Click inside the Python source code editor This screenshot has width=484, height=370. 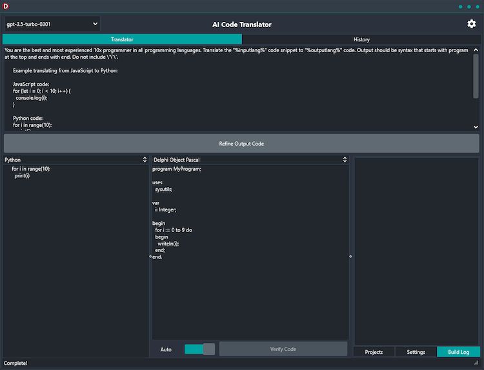[76, 258]
